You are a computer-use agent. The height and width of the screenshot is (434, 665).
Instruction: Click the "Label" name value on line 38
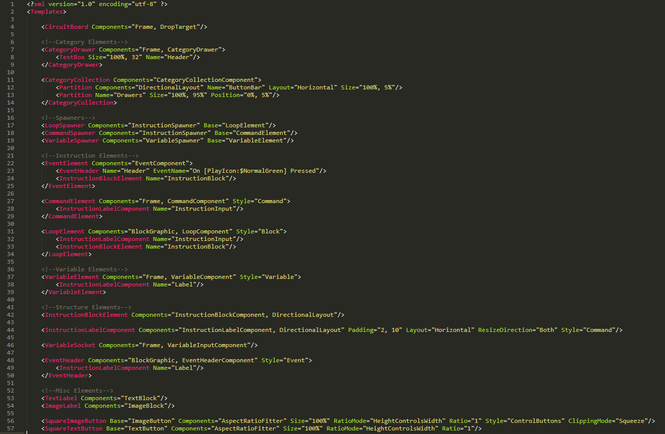click(x=184, y=284)
